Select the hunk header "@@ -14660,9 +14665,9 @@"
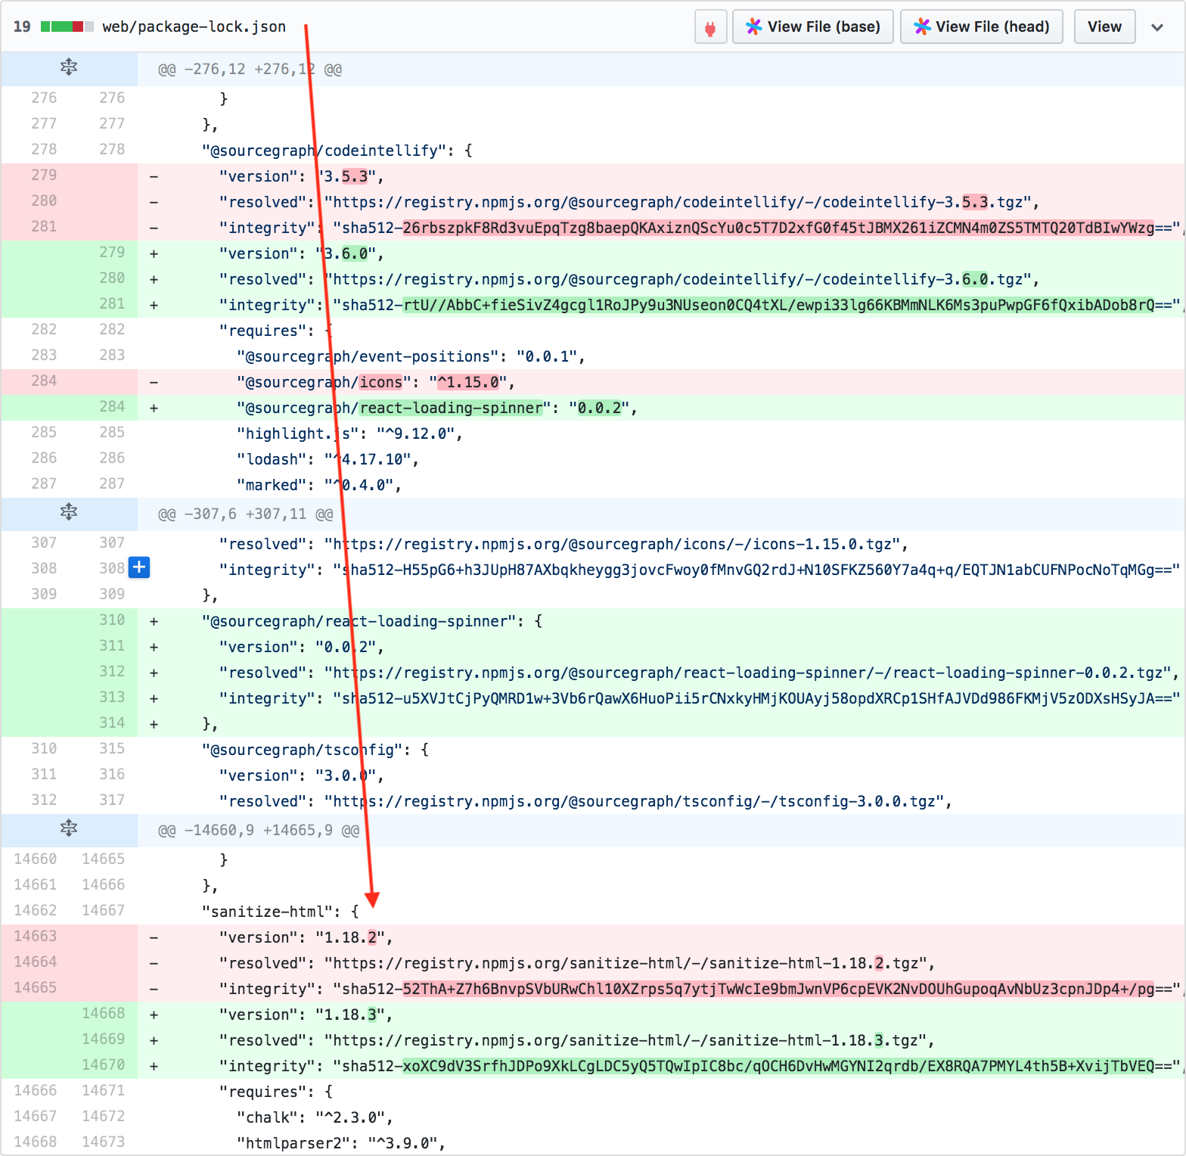This screenshot has height=1156, width=1186. coord(259,831)
